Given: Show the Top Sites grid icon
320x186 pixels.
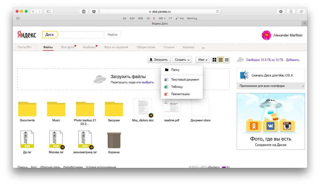Looking at the screenshot, I should point(18,18).
